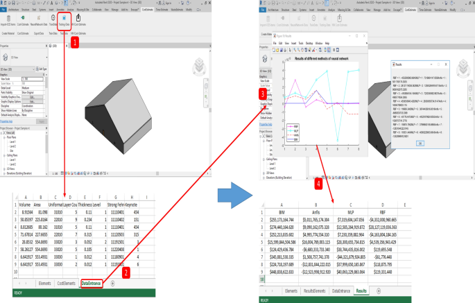Expand Floor Plans node in left Project Browser
This screenshot has height=303, width=475.
click(4, 137)
